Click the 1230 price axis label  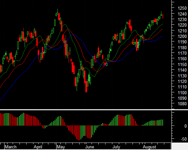coord(182,19)
